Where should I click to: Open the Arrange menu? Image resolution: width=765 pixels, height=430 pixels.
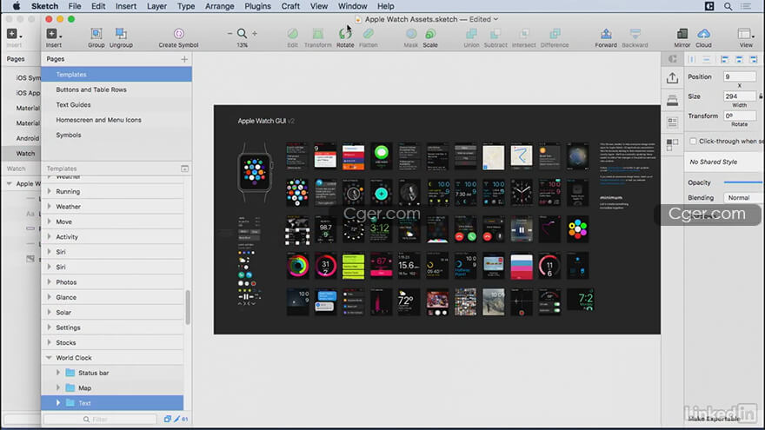tap(220, 6)
